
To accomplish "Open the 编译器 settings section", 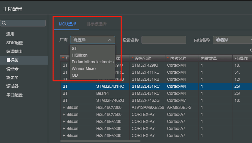I will click(x=12, y=69).
